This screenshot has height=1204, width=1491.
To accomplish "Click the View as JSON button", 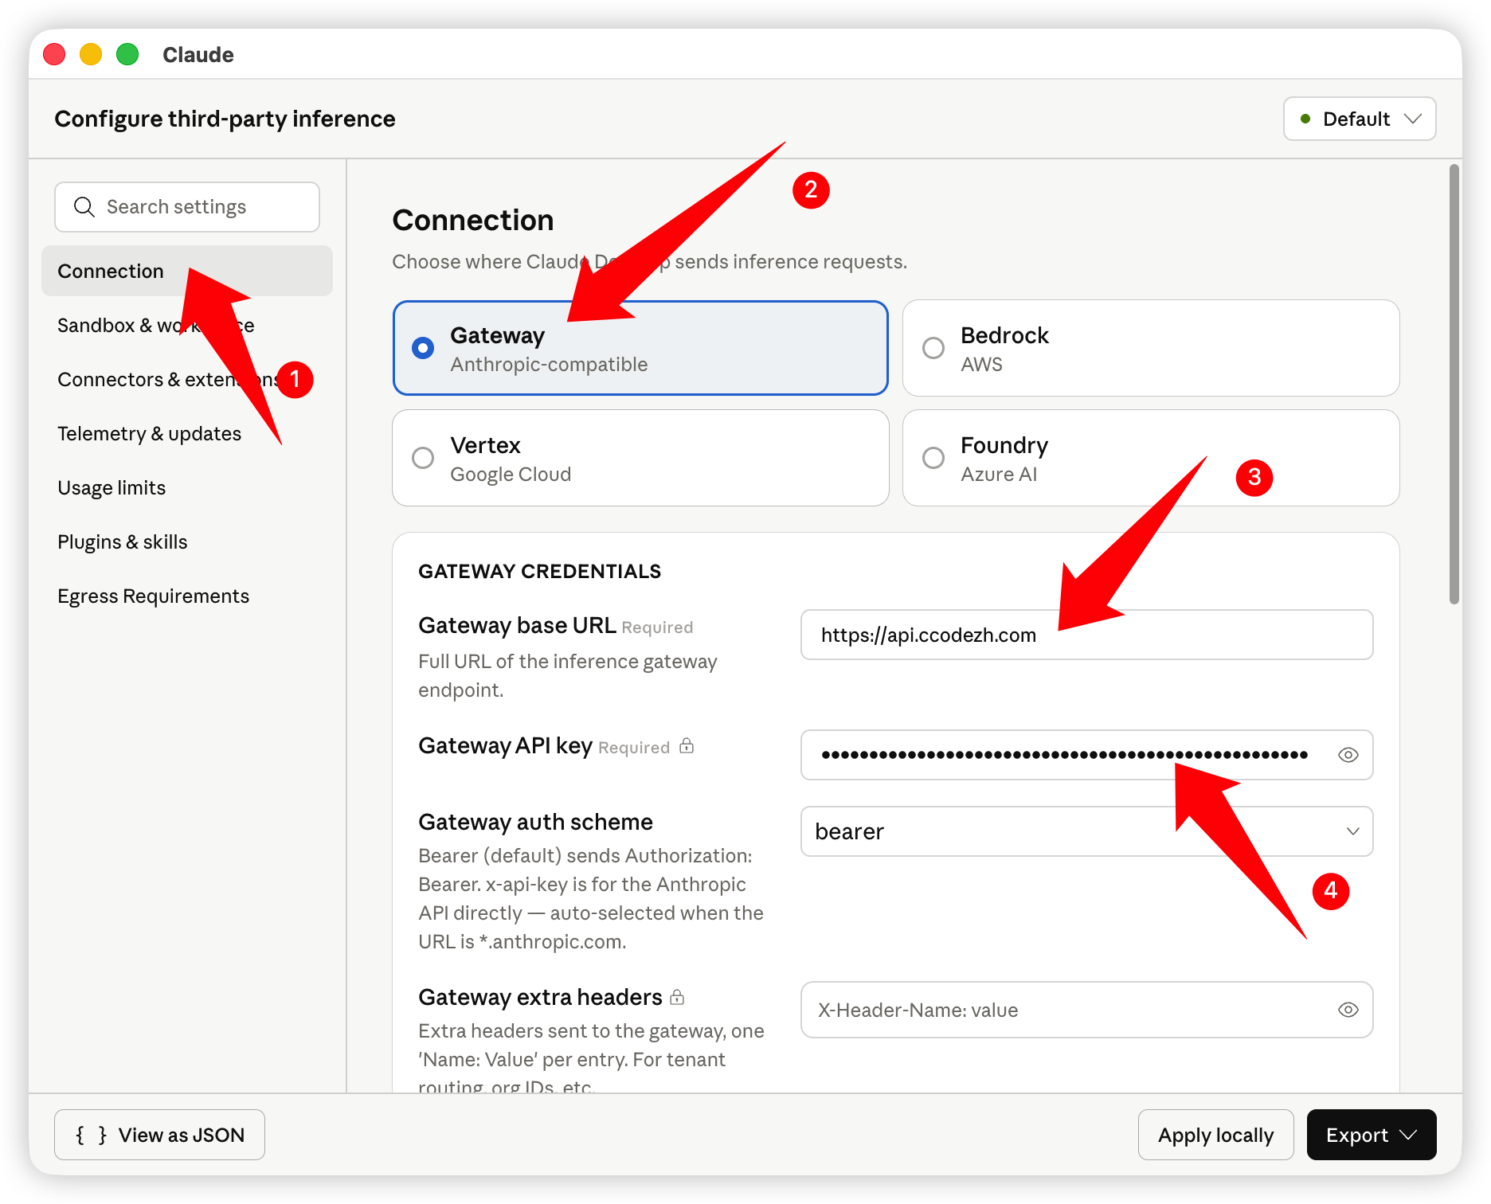I will [159, 1135].
